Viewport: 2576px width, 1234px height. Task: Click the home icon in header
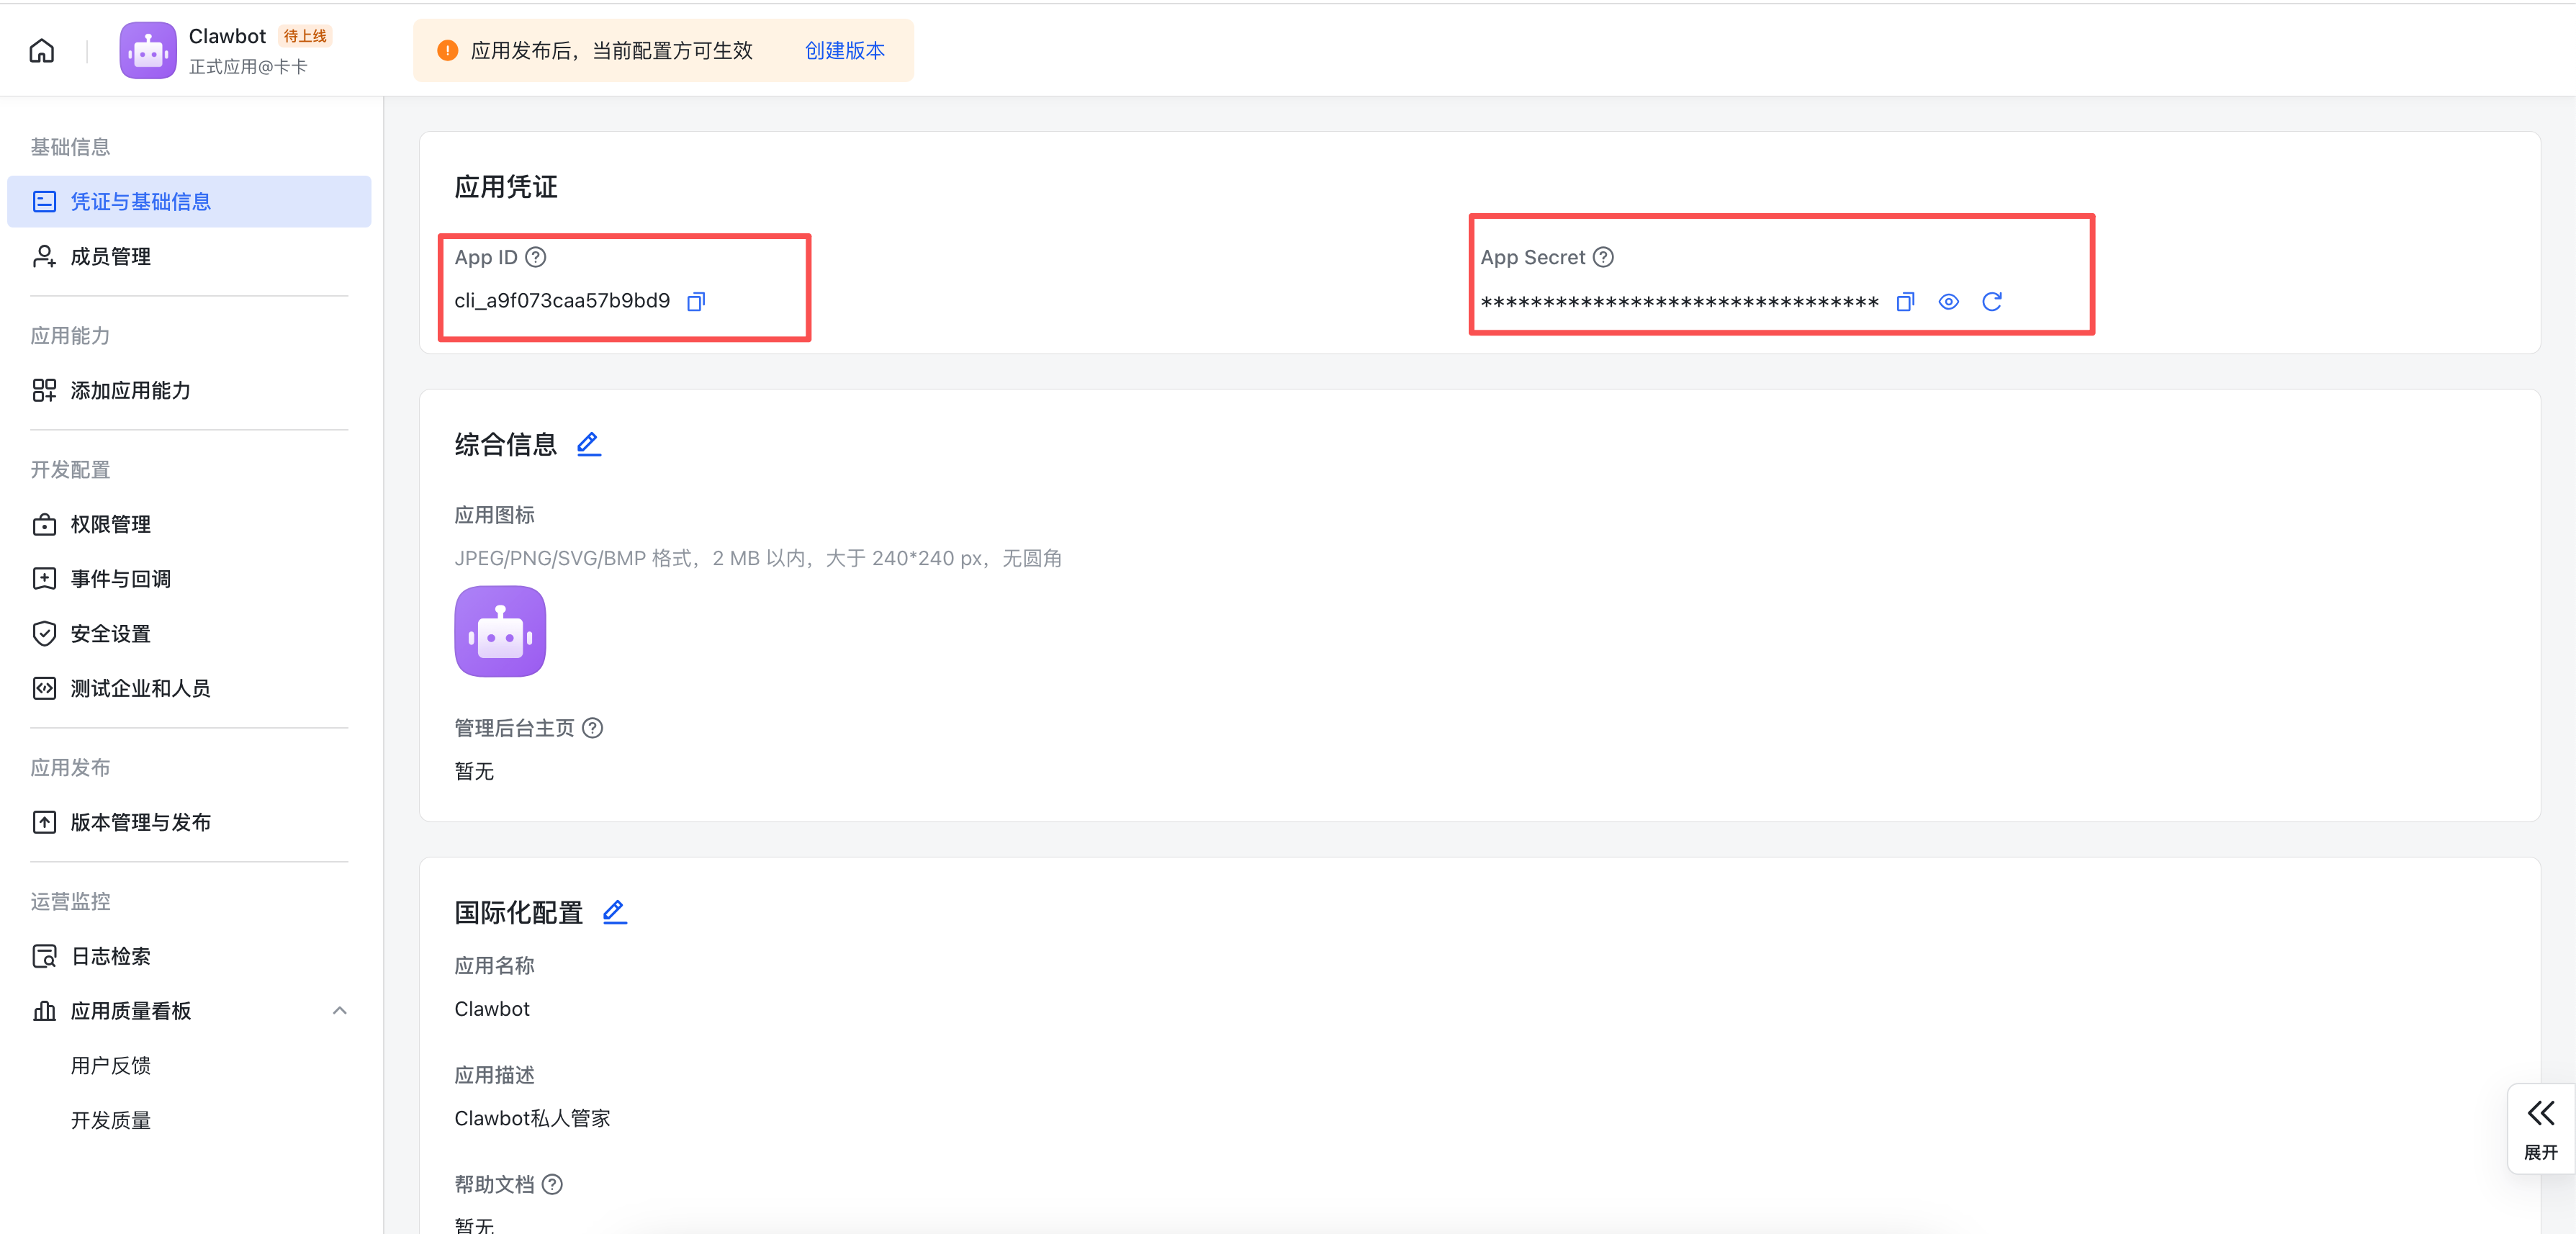coord(41,50)
